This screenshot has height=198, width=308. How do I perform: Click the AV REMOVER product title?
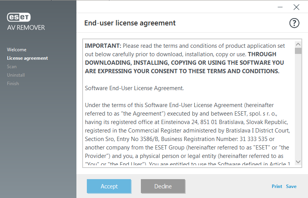click(x=26, y=28)
